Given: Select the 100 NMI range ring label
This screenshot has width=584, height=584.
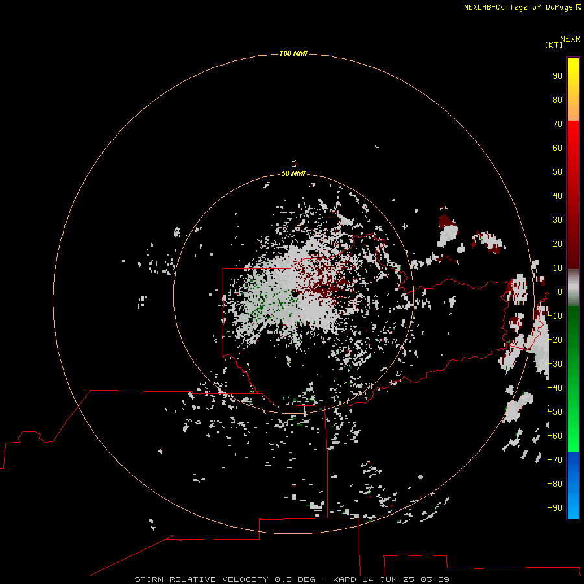Looking at the screenshot, I should (293, 53).
